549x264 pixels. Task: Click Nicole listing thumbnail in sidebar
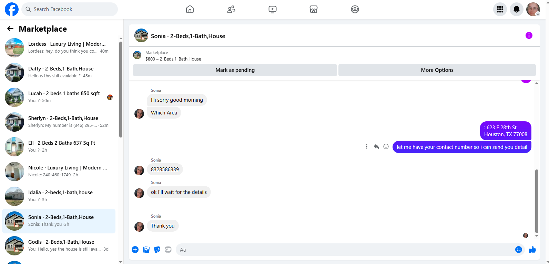point(14,172)
